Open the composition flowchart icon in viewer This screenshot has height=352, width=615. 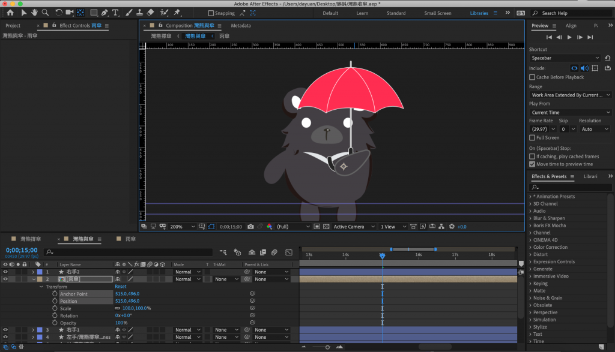(x=441, y=227)
